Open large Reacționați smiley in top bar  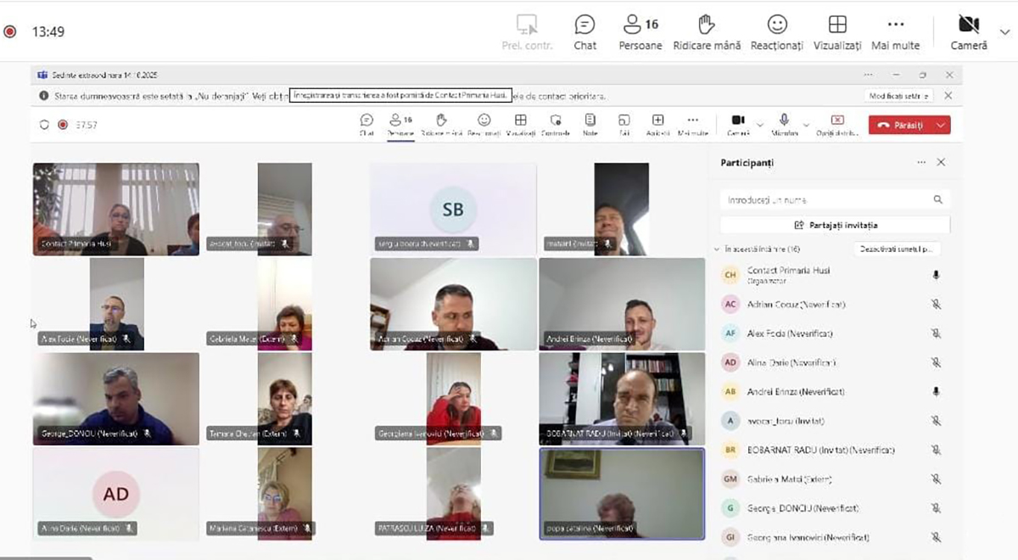pyautogui.click(x=776, y=31)
